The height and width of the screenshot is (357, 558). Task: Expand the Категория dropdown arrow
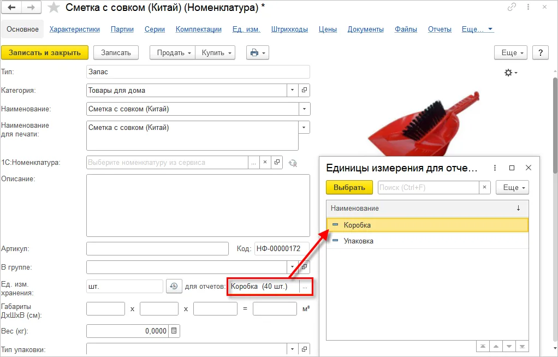coord(293,91)
